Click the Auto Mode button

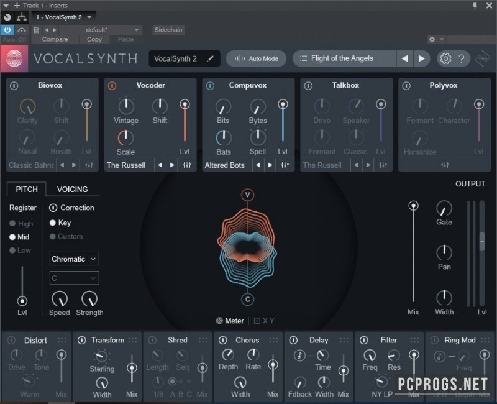[256, 58]
